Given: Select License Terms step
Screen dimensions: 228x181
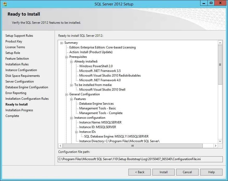Looking at the screenshot, I should click(x=15, y=47).
